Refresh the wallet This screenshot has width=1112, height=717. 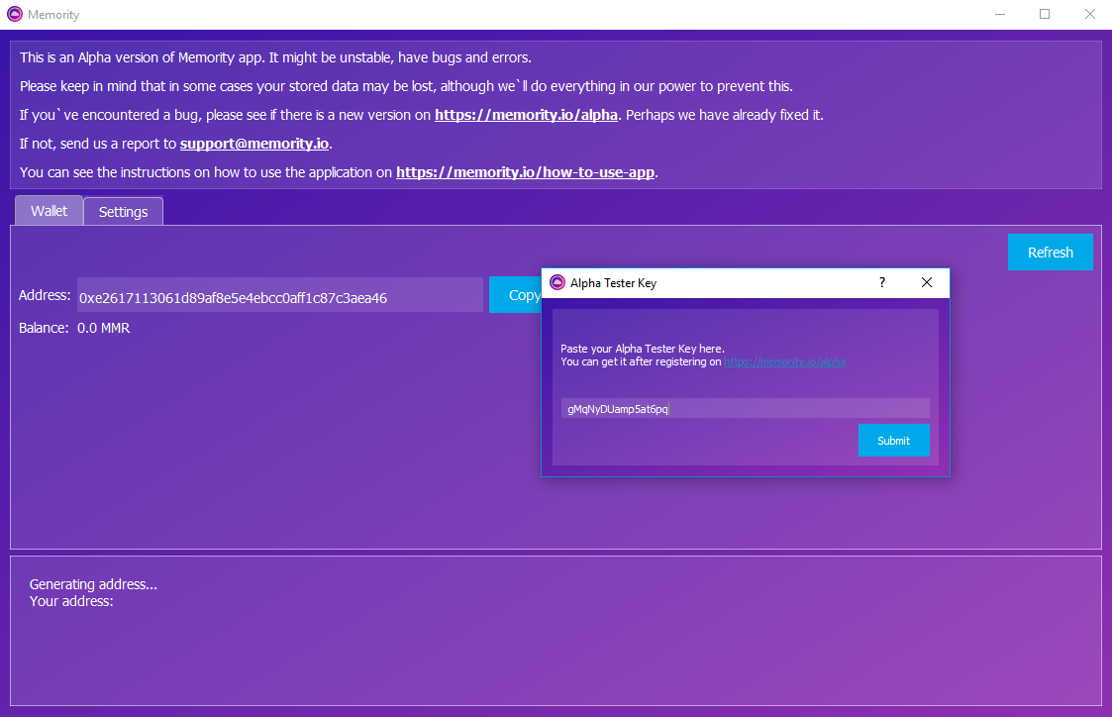click(x=1051, y=252)
